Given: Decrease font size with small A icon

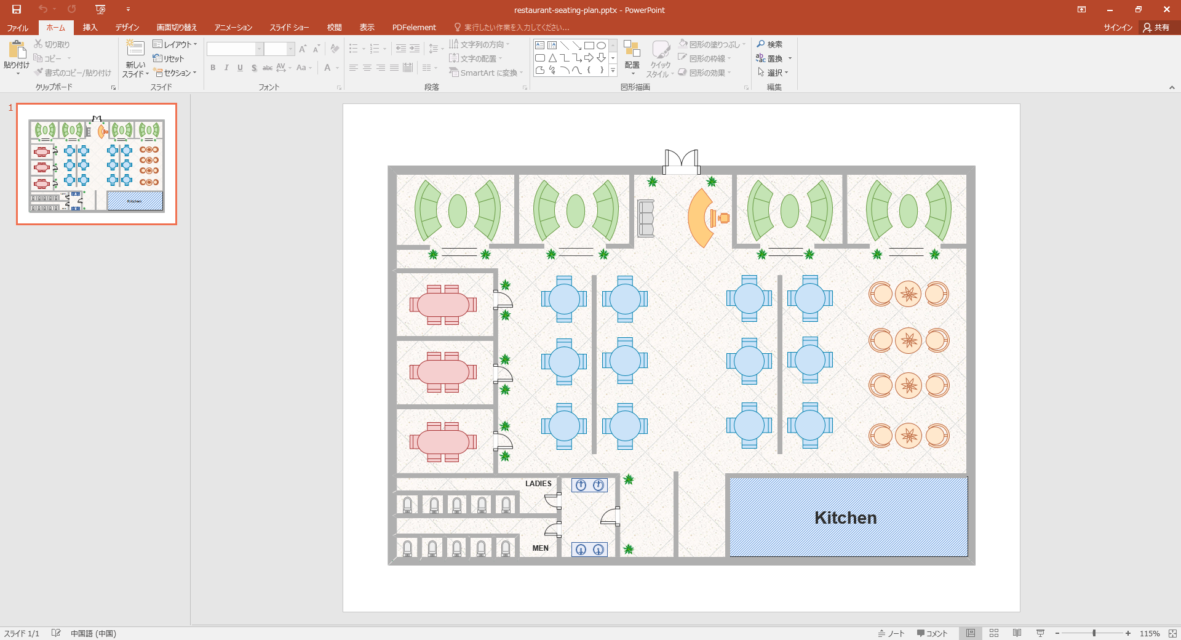Looking at the screenshot, I should (316, 49).
